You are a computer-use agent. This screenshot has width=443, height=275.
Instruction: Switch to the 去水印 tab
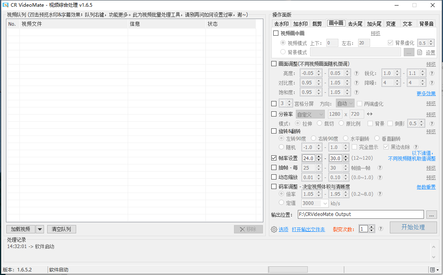pos(282,24)
